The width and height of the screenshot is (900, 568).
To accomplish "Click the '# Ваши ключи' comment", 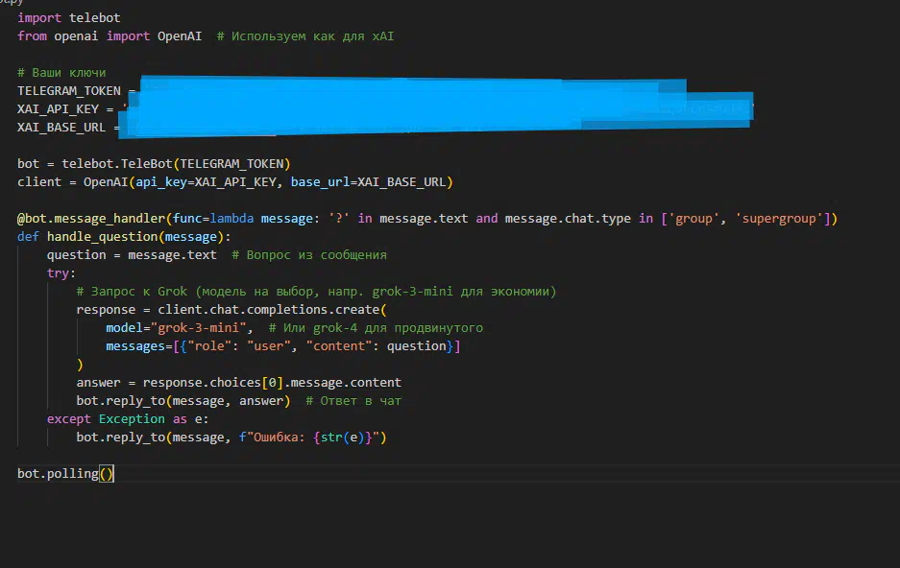I will (61, 73).
